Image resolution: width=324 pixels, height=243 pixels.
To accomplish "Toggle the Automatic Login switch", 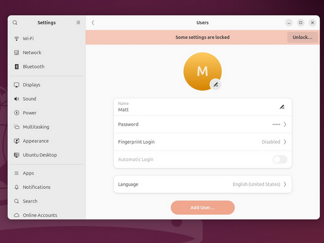I will point(280,159).
